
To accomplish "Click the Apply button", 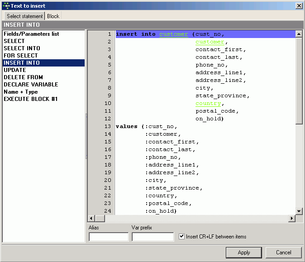I will point(244,252).
